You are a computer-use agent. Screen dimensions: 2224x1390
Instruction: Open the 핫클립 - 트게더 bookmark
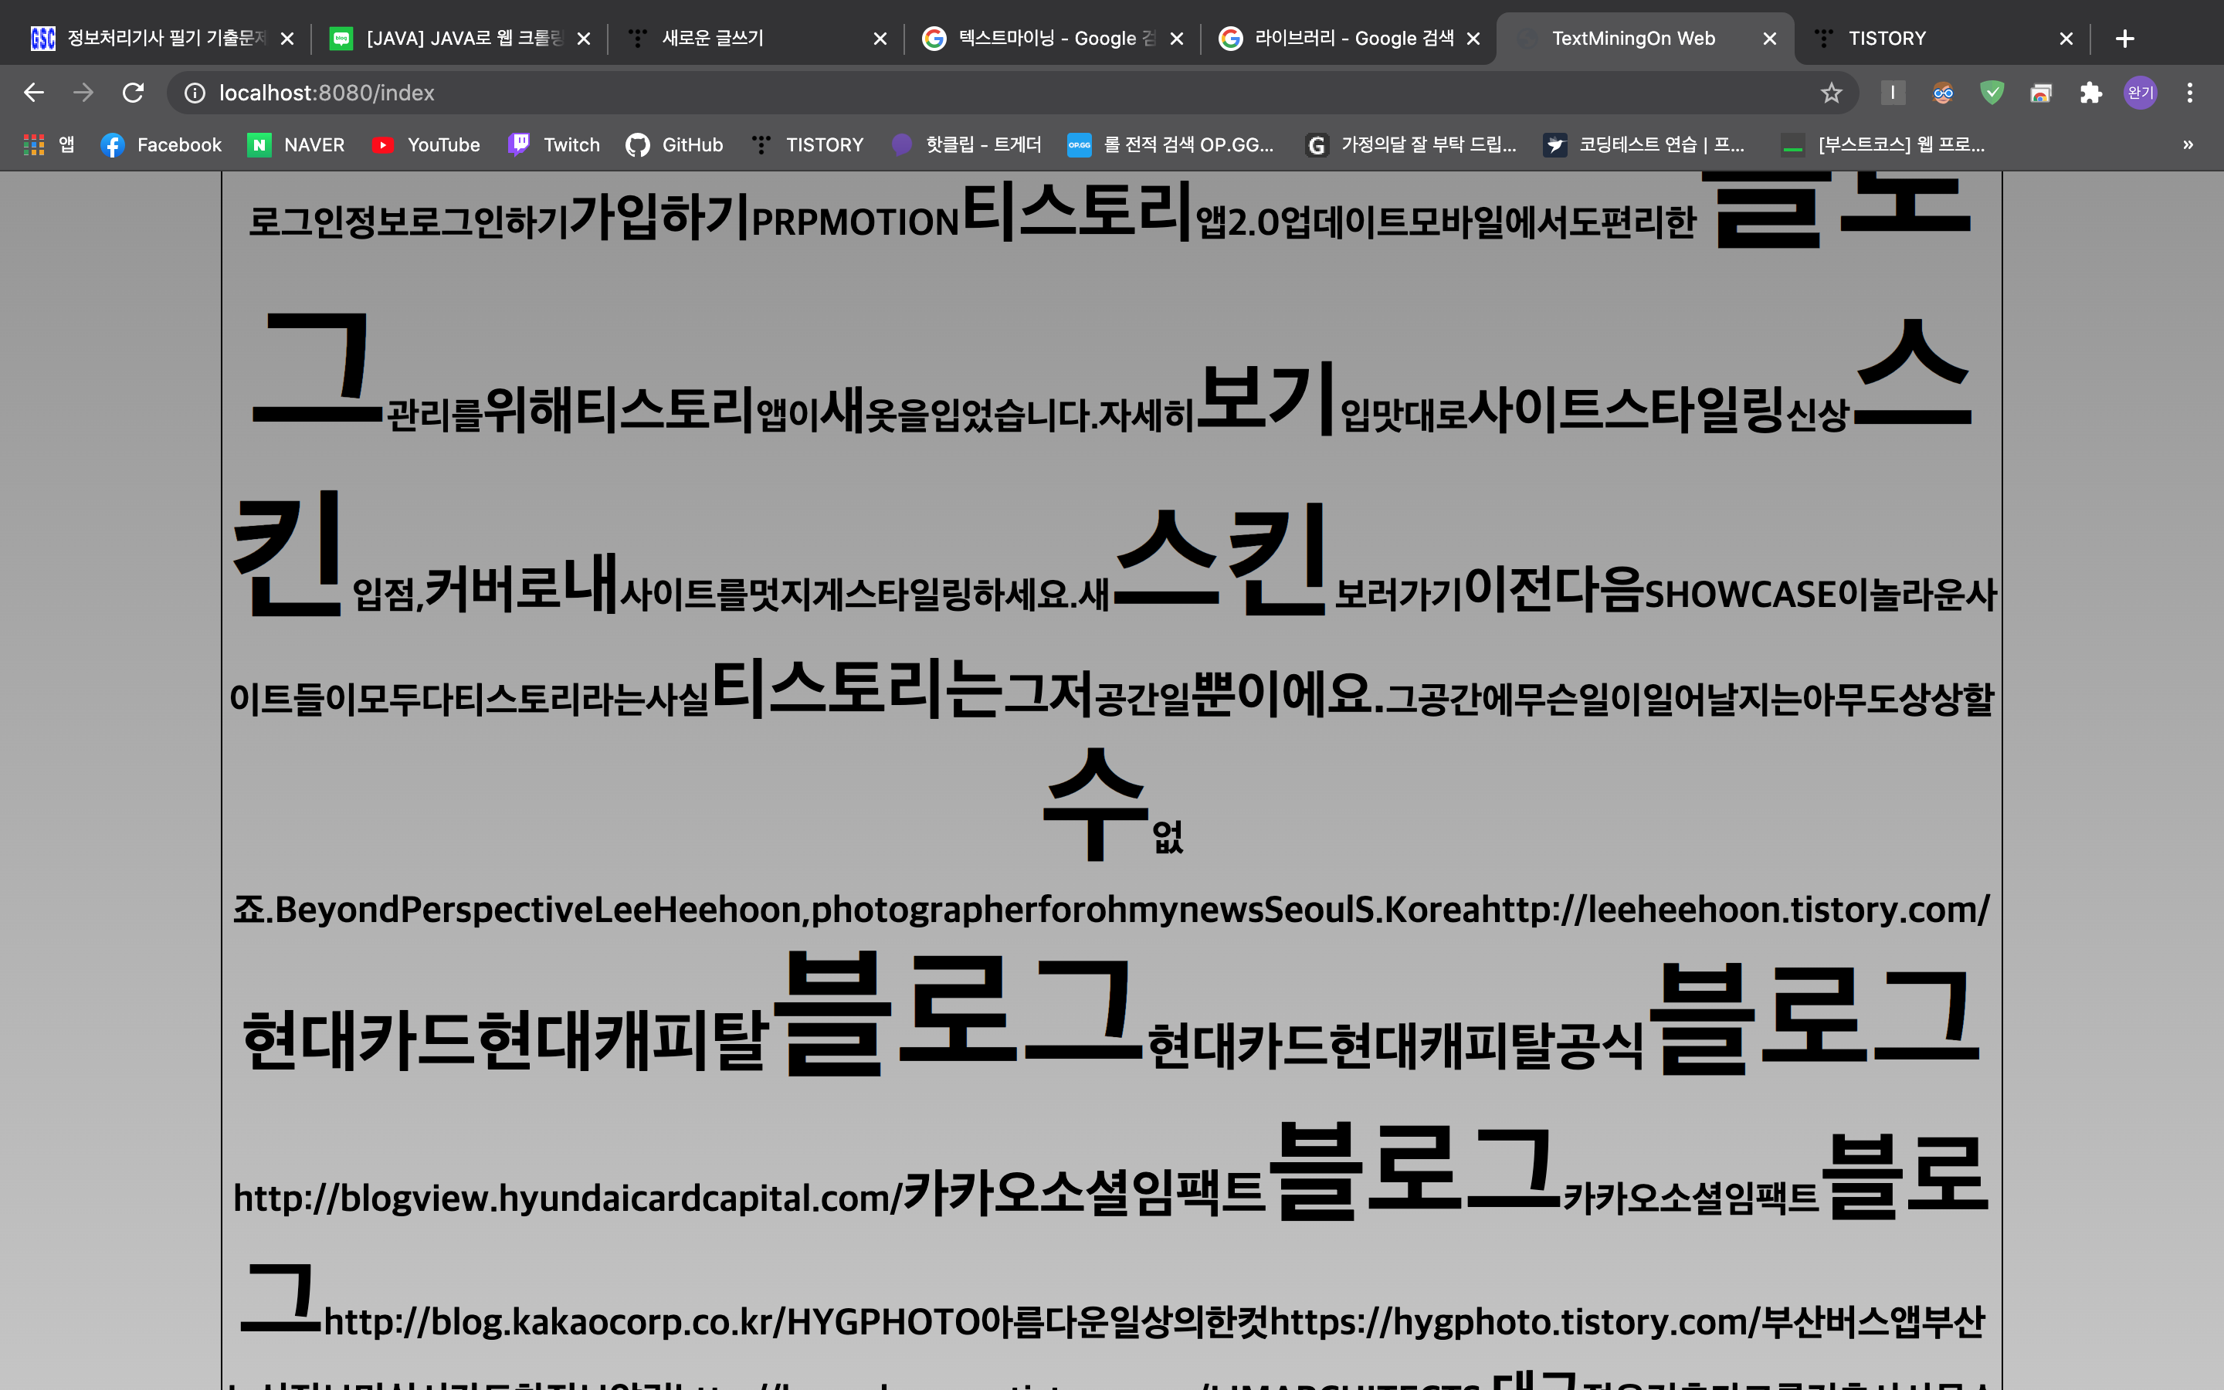(x=966, y=144)
